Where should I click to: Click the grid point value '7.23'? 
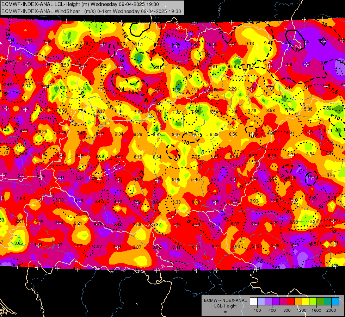click(x=176, y=89)
